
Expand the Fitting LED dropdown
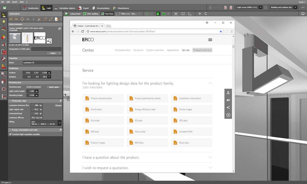(x=60, y=123)
